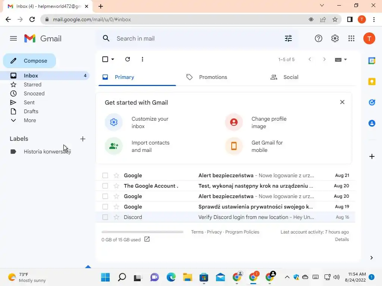The height and width of the screenshot is (286, 382).
Task: Open the main menu hamburger icon
Action: [13, 38]
